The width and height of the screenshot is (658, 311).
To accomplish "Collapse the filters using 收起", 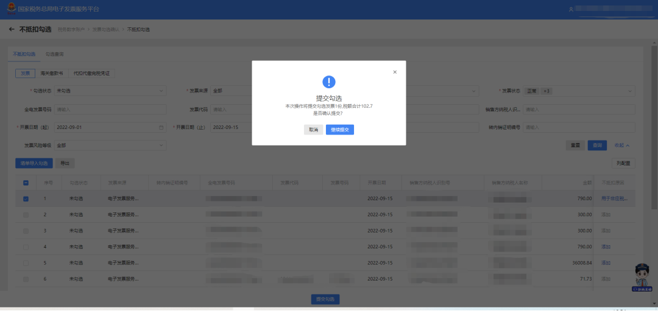I will point(621,145).
